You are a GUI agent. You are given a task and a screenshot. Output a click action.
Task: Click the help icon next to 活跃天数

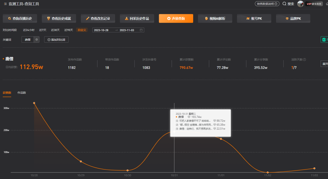[x=304, y=60]
